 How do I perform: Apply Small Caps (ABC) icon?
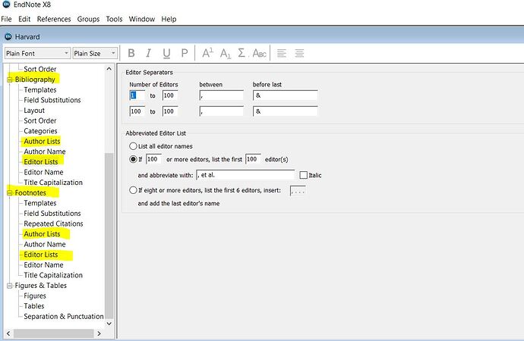[259, 53]
